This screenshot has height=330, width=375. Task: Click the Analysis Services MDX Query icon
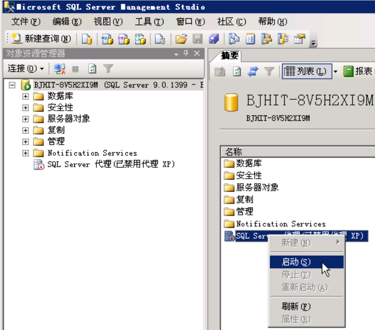pyautogui.click(x=107, y=39)
